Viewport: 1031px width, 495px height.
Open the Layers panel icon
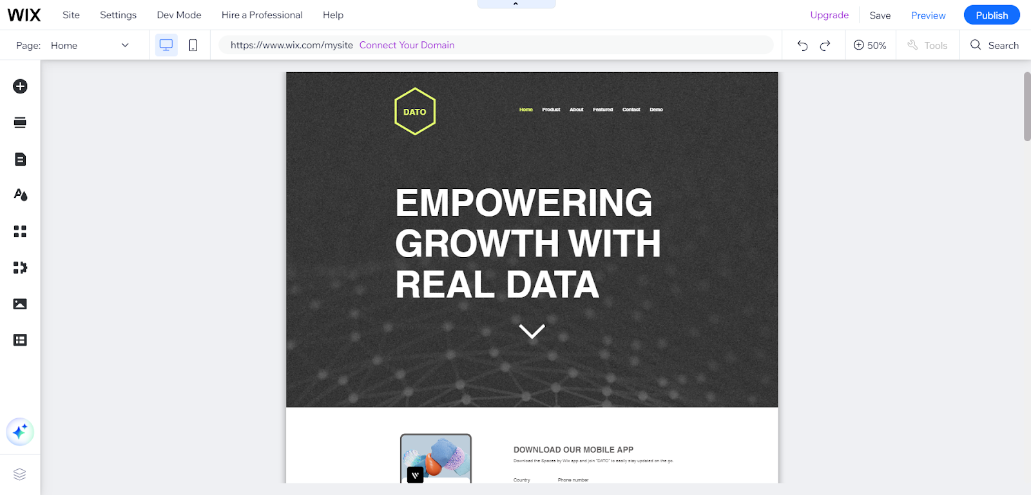(20, 474)
